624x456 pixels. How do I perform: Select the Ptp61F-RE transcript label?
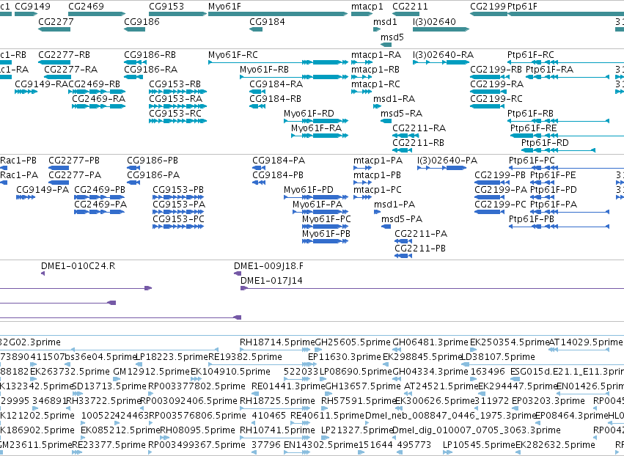pos(533,128)
